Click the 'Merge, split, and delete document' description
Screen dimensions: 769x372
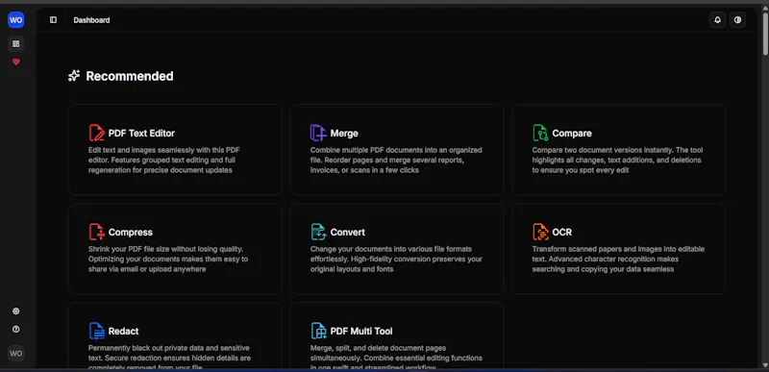coord(396,358)
